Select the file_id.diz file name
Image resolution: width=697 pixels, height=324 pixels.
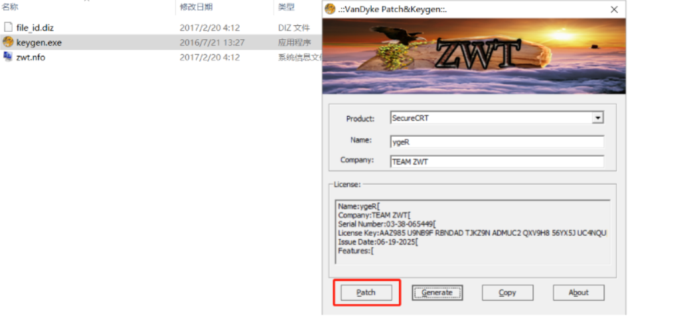click(35, 28)
